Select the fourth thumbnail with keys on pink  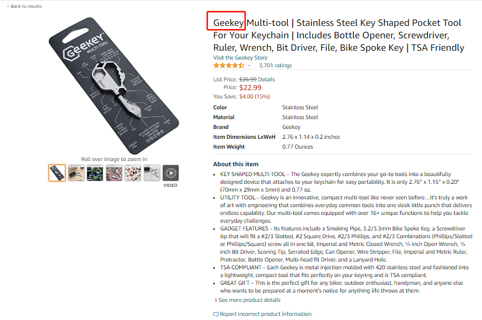114,173
